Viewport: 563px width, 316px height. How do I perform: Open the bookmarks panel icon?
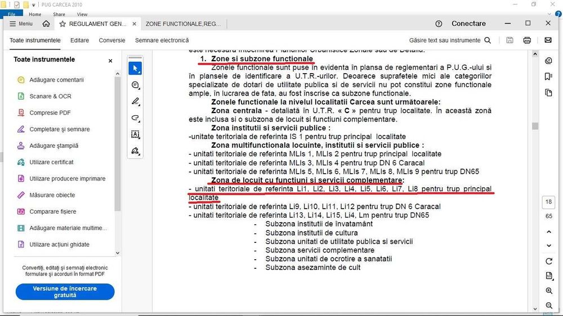(x=548, y=76)
